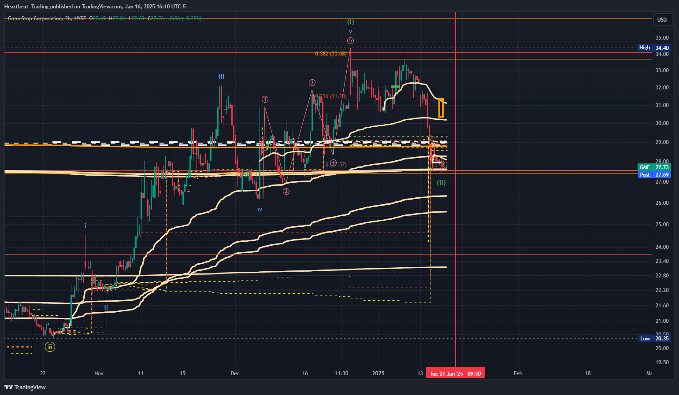The width and height of the screenshot is (679, 395).
Task: Click the green (i) wave label
Action: tap(350, 21)
